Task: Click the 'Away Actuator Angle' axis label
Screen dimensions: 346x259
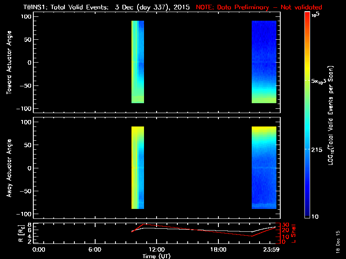Action: [9, 168]
